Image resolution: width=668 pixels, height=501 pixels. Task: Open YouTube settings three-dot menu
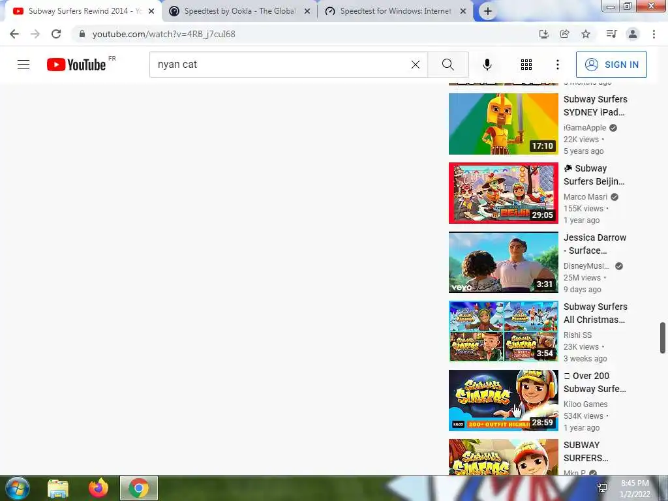(x=557, y=65)
